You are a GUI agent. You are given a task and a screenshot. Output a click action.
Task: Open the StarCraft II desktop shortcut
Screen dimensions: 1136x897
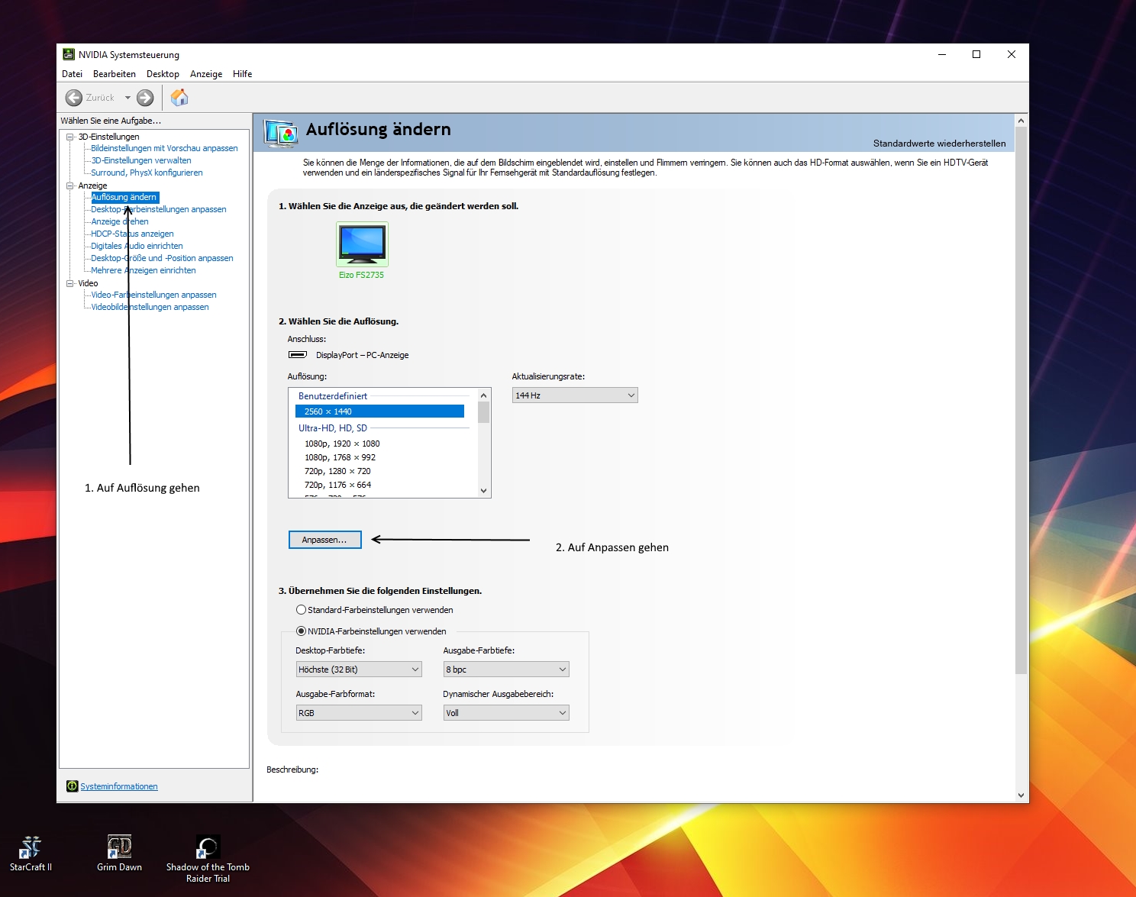pos(31,853)
